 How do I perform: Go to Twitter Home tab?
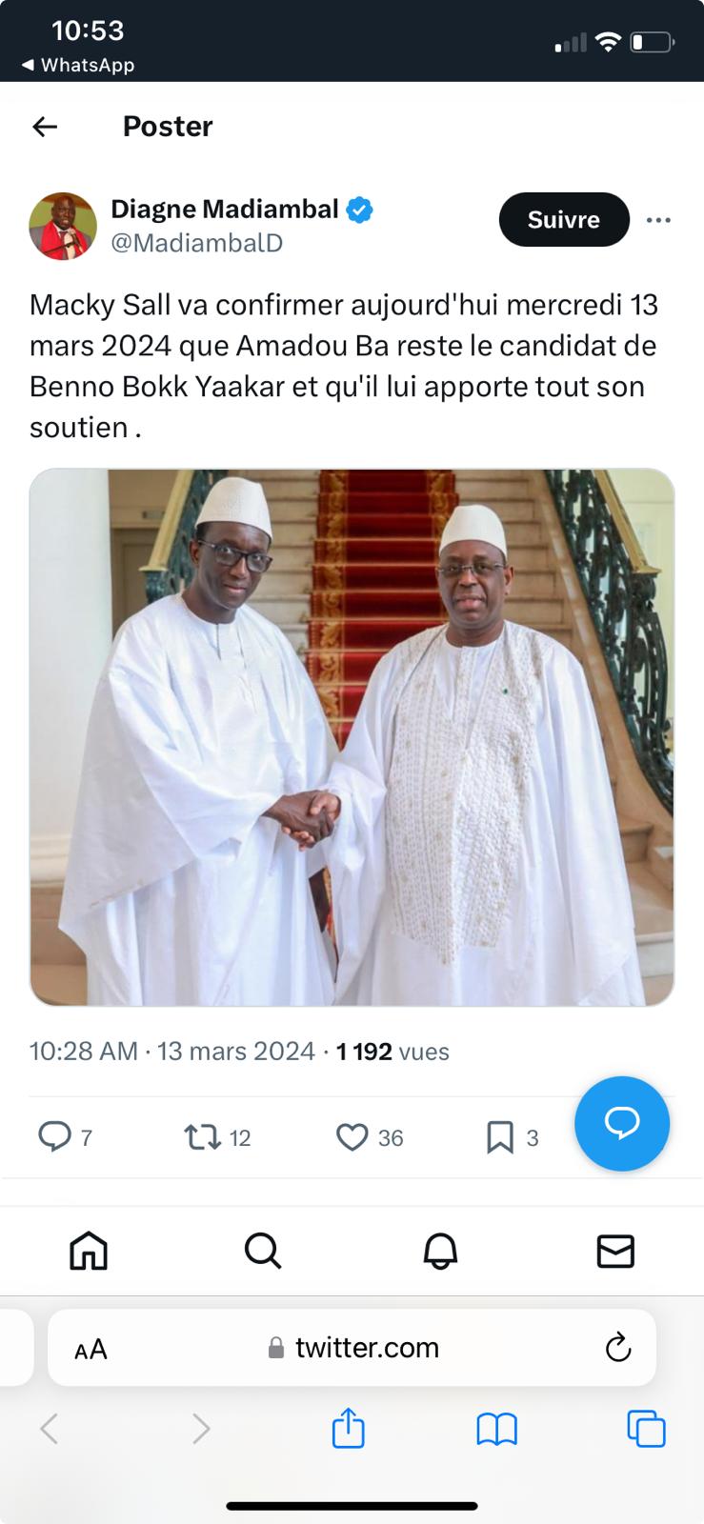[x=89, y=1251]
